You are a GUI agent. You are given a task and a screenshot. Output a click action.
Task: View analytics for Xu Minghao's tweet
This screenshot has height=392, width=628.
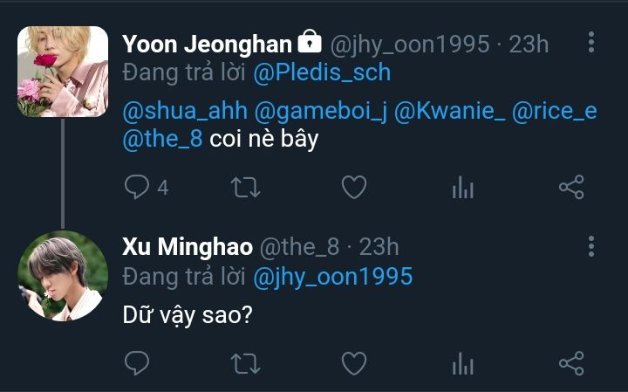462,363
